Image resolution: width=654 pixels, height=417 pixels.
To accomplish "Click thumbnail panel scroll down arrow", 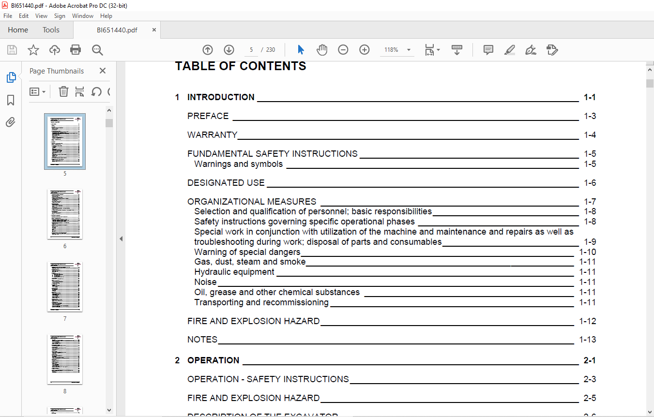I will tap(109, 410).
